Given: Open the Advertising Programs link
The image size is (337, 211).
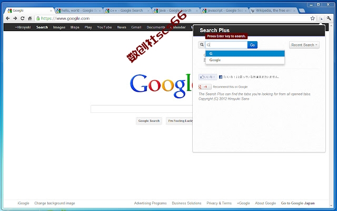Looking at the screenshot, I should point(150,203).
